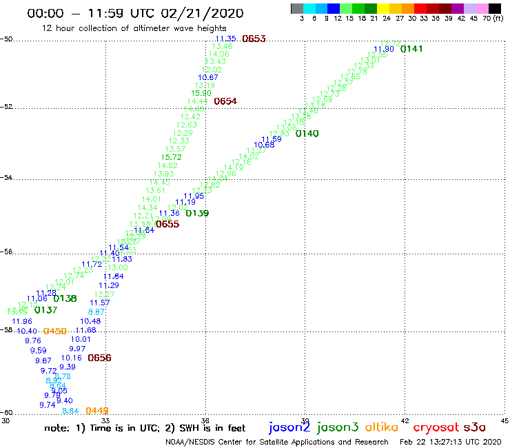Click the '14.06' wave height value
Image resolution: width=510 pixels, height=448 pixels.
click(x=219, y=54)
